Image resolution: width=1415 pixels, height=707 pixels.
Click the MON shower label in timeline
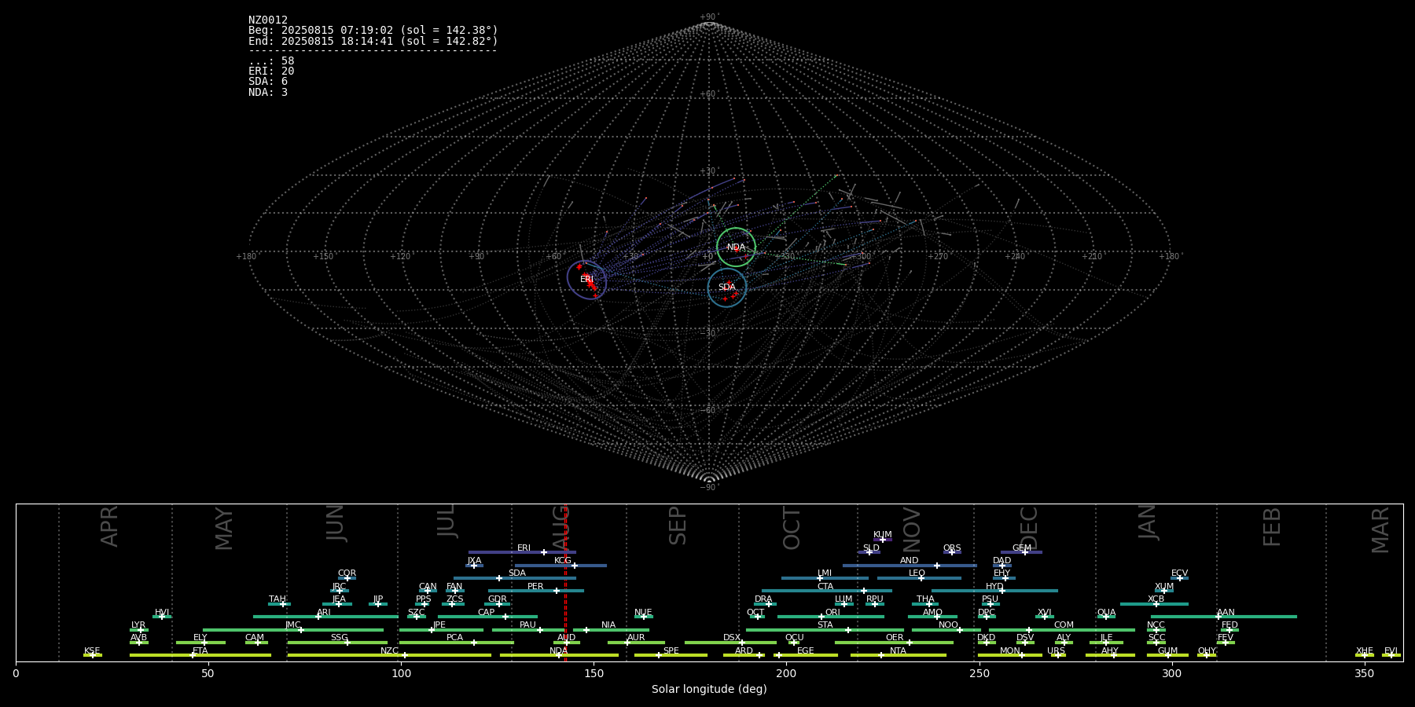pyautogui.click(x=1009, y=651)
